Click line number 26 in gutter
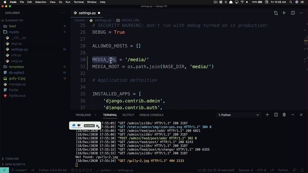The width and height of the screenshot is (308, 173). pos(83,32)
